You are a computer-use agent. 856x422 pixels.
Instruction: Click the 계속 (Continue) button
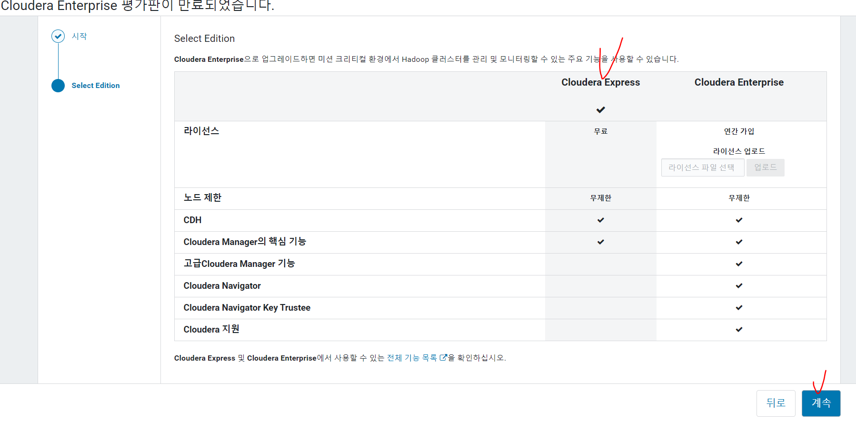[x=821, y=403]
